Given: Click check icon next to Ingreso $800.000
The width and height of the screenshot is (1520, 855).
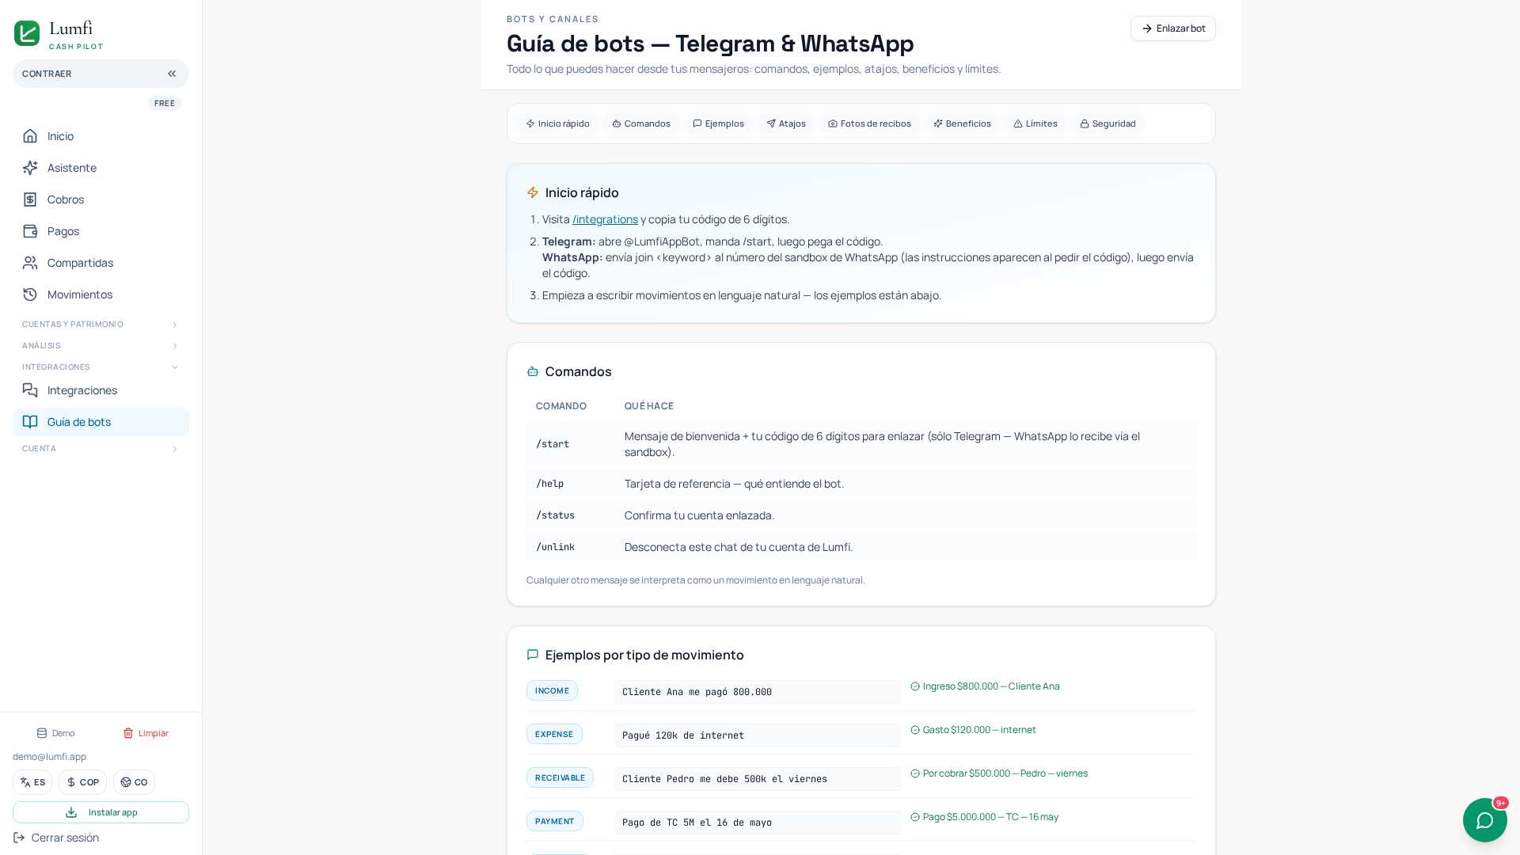Looking at the screenshot, I should pos(915,686).
